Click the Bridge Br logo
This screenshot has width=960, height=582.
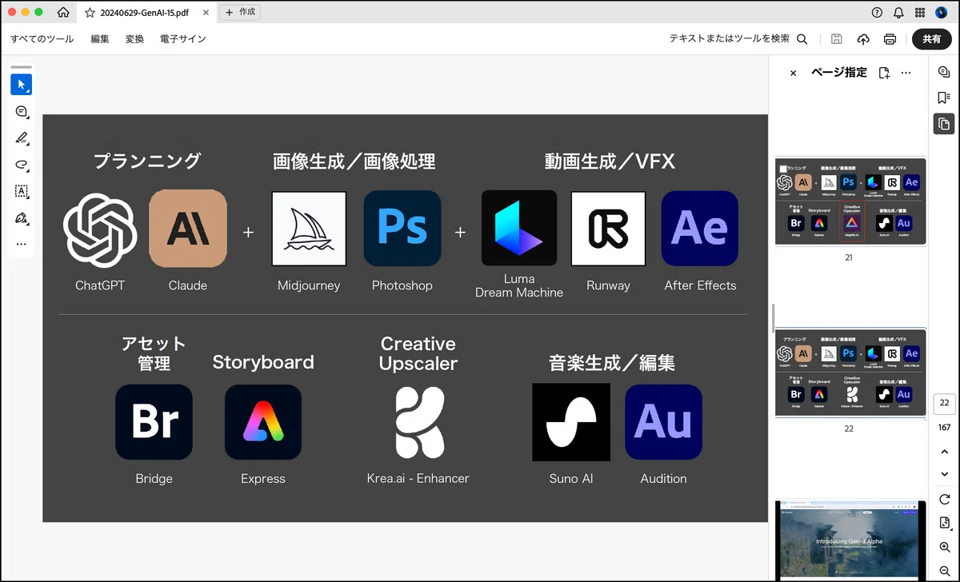click(154, 422)
